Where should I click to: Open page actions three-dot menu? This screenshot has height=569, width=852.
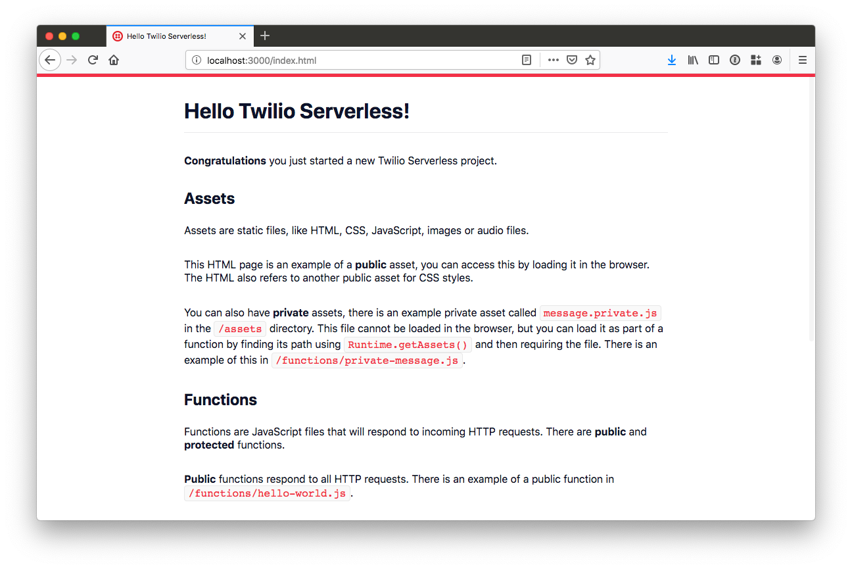pos(554,60)
